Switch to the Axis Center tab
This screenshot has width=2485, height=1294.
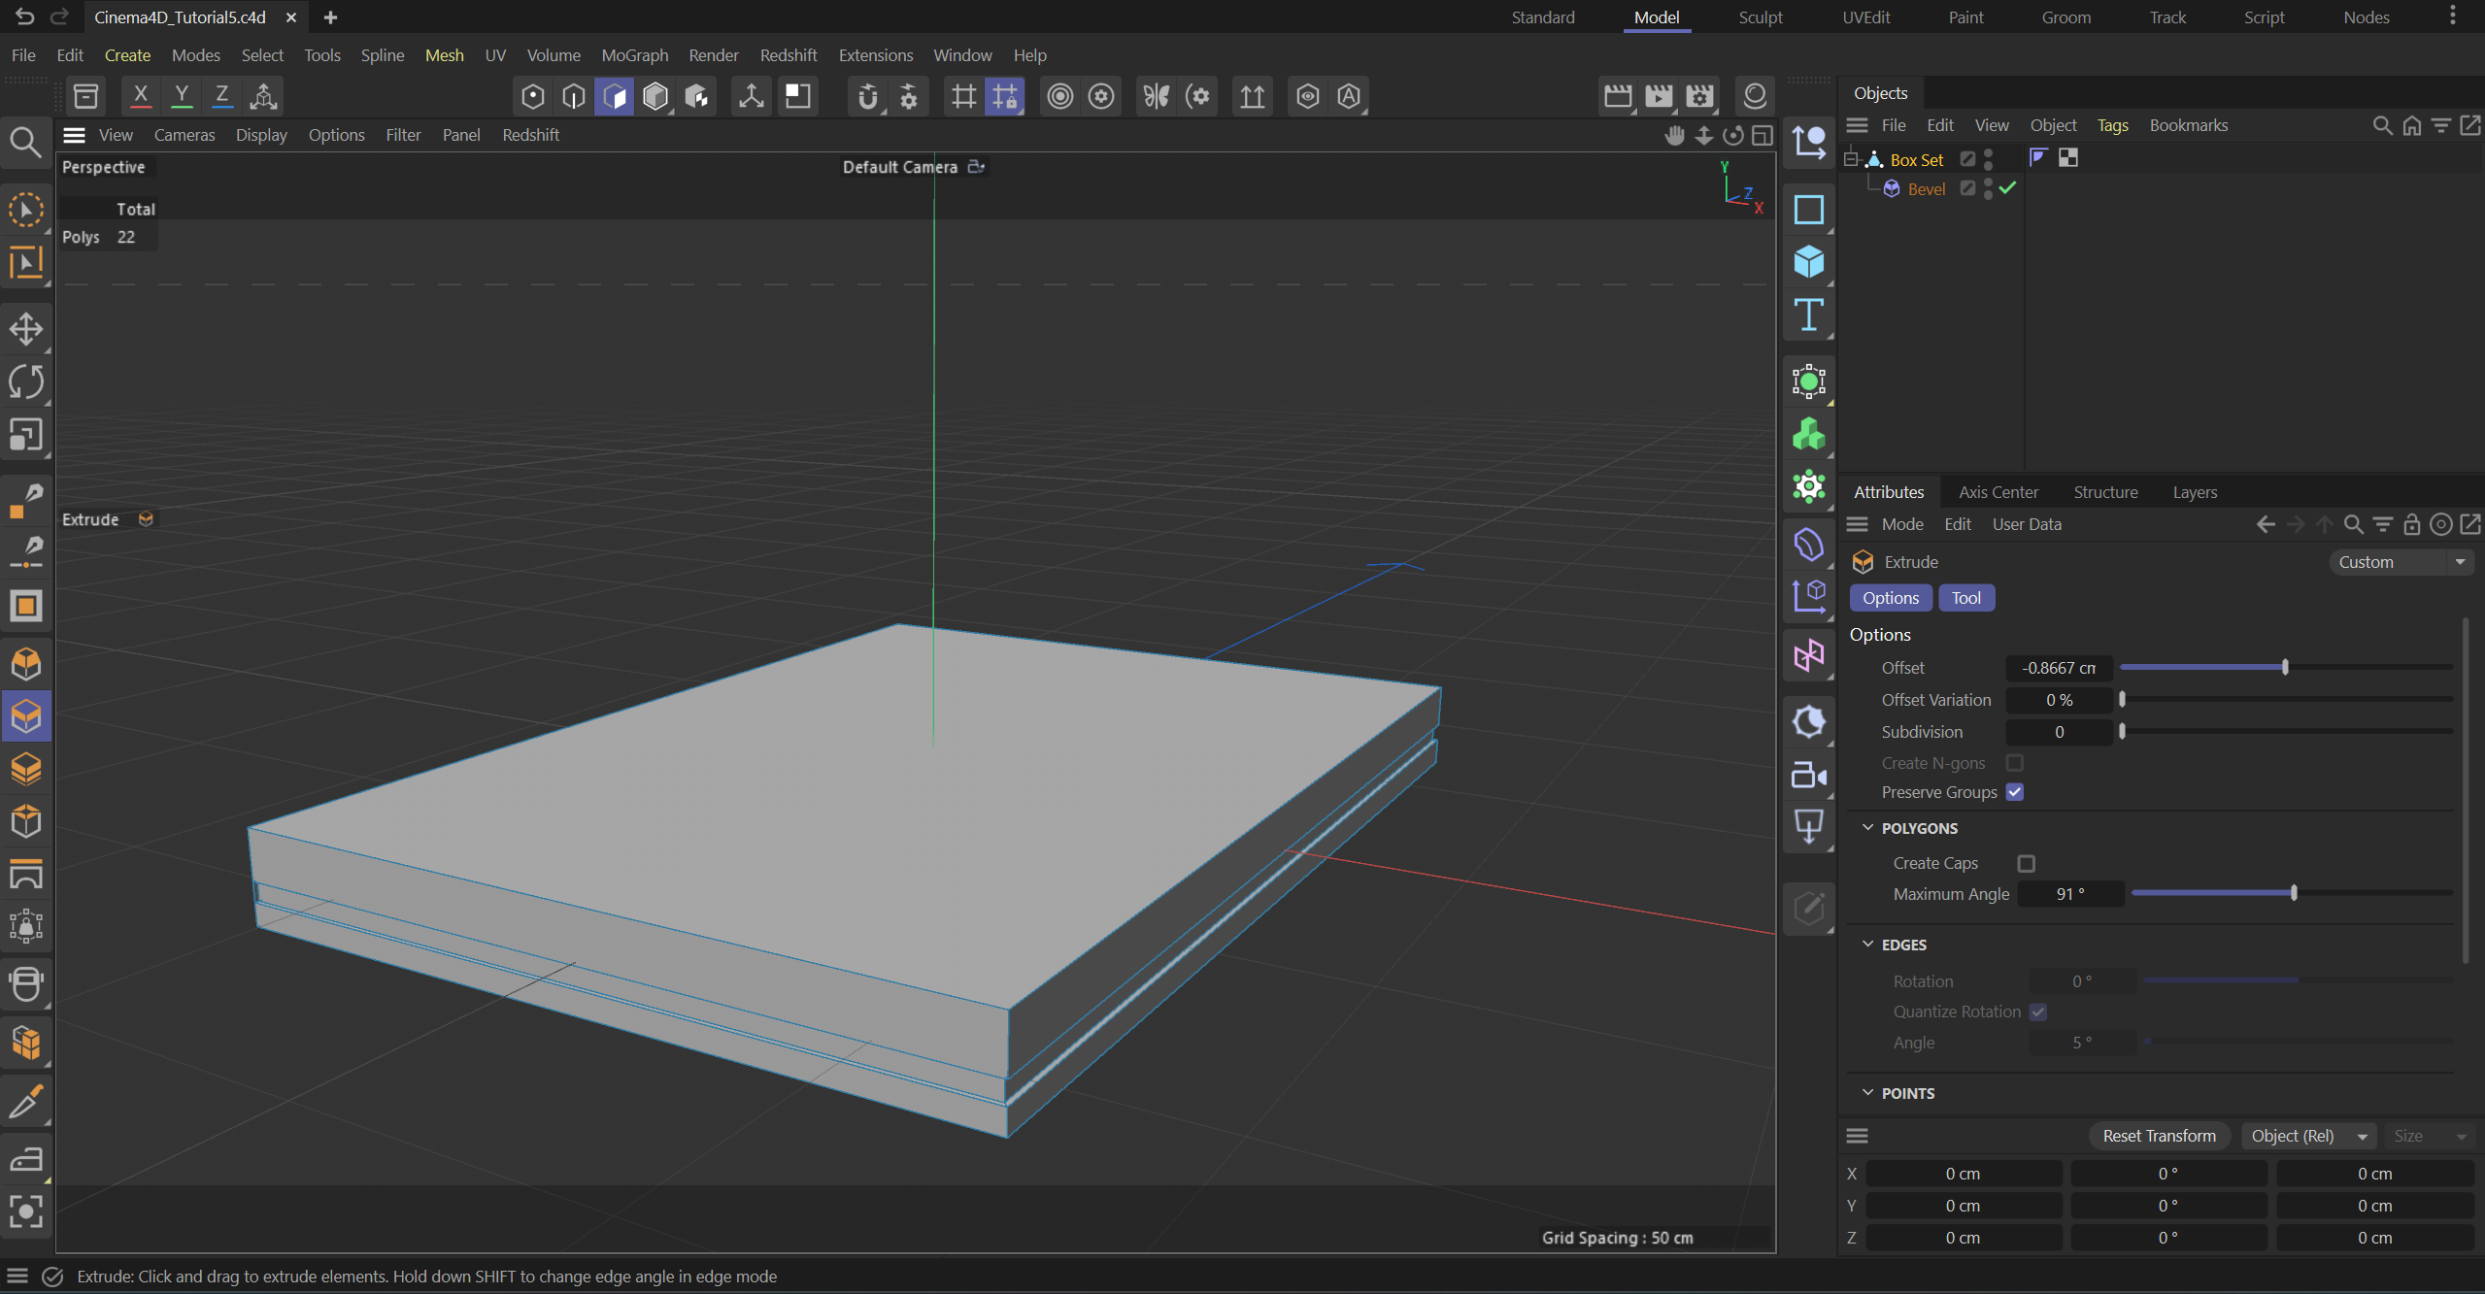pos(1998,492)
